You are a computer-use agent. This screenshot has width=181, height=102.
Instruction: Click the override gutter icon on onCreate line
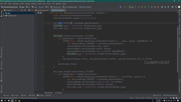(38, 13)
